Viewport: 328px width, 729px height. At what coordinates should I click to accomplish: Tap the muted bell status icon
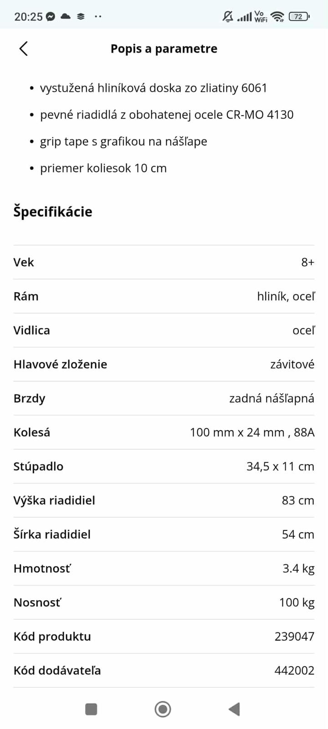coord(227,17)
